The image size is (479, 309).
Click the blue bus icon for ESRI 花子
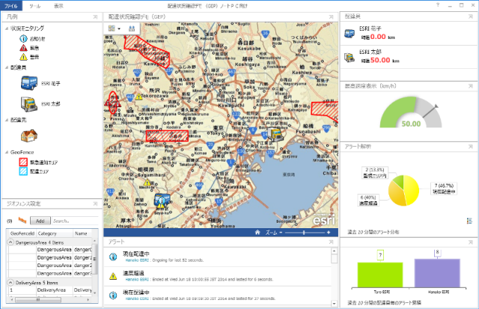pos(25,83)
